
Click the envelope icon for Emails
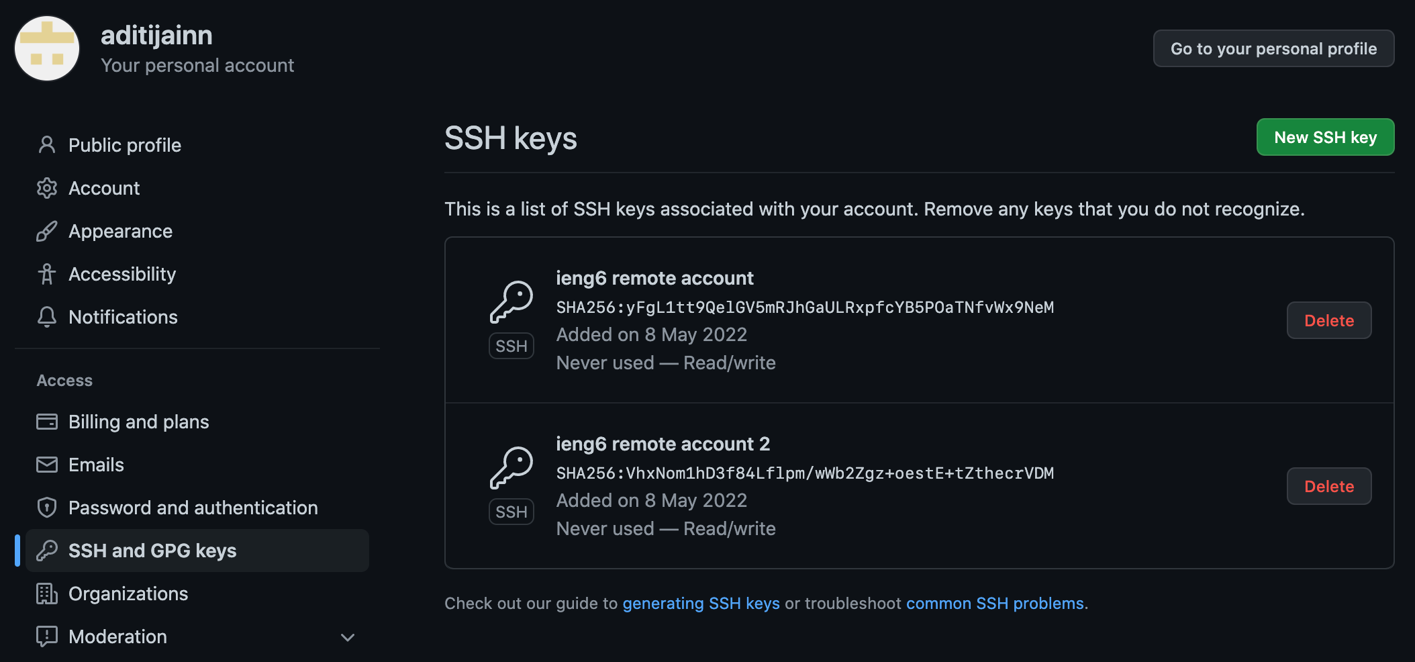(46, 465)
